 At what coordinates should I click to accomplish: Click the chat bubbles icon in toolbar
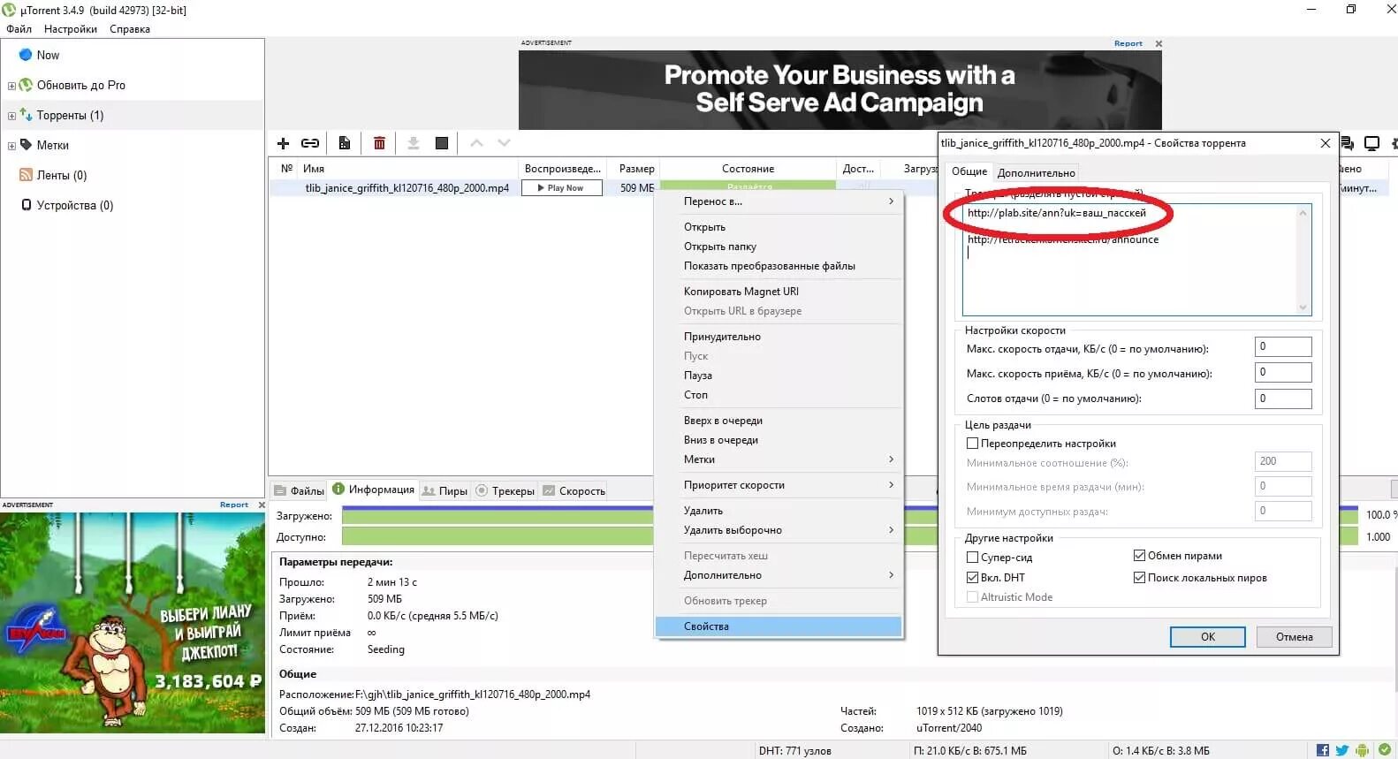coord(1348,143)
